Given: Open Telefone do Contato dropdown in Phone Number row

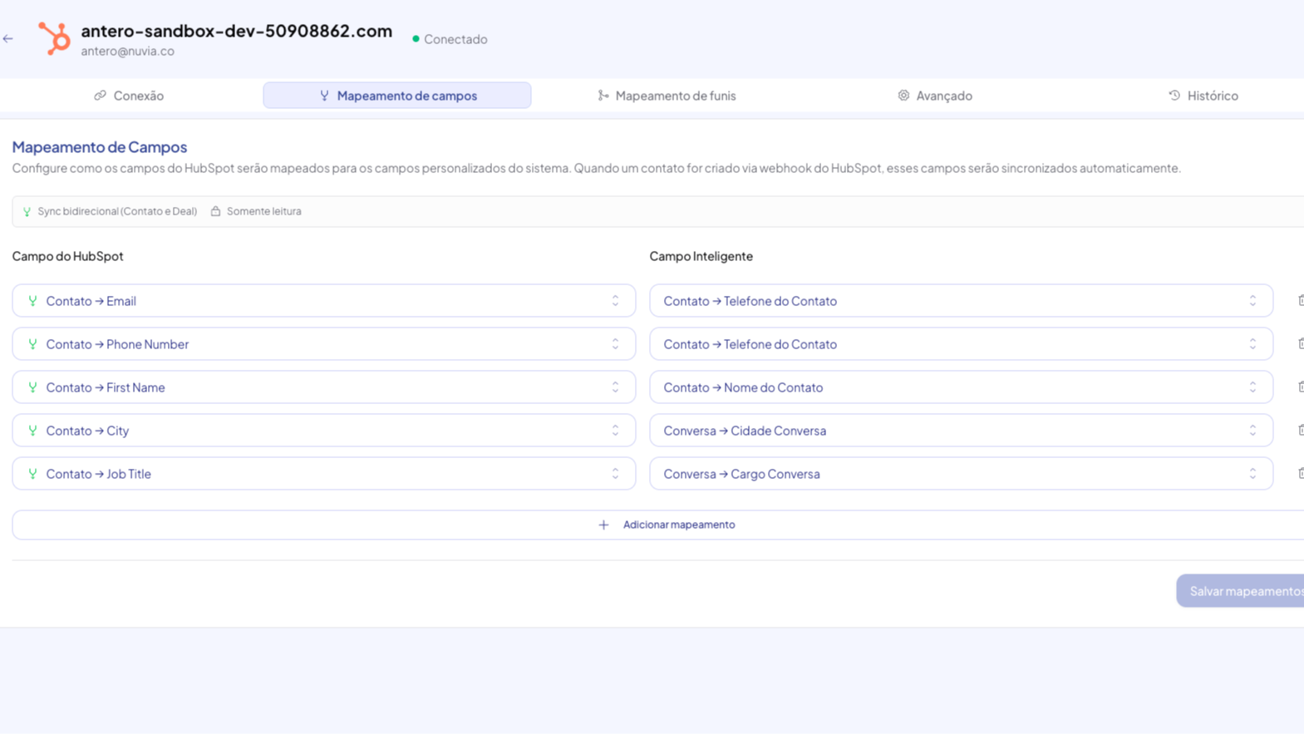Looking at the screenshot, I should (962, 344).
